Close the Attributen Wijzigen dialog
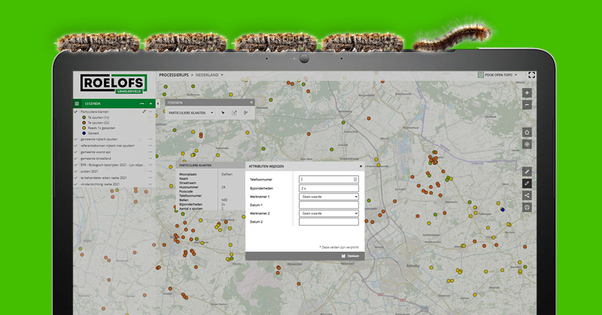The image size is (602, 315). click(x=361, y=166)
